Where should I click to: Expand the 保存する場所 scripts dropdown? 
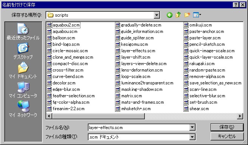157,15
